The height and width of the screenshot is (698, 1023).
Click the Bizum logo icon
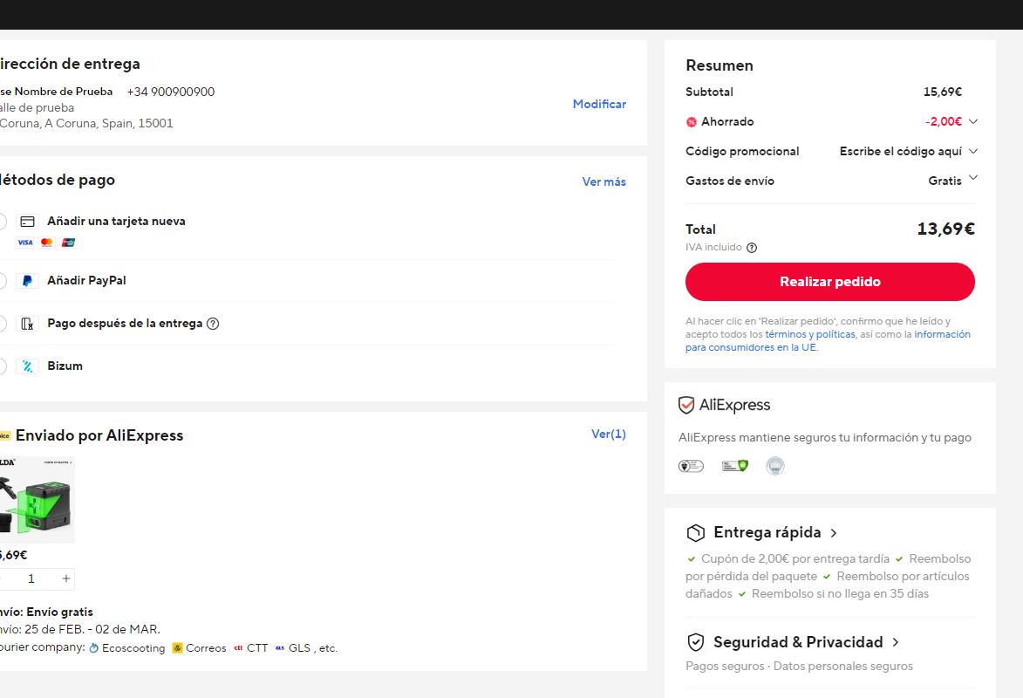point(27,366)
